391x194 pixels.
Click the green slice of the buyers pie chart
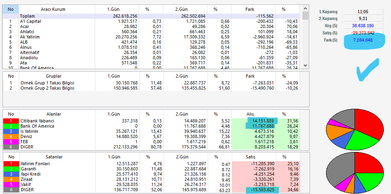click(x=362, y=140)
